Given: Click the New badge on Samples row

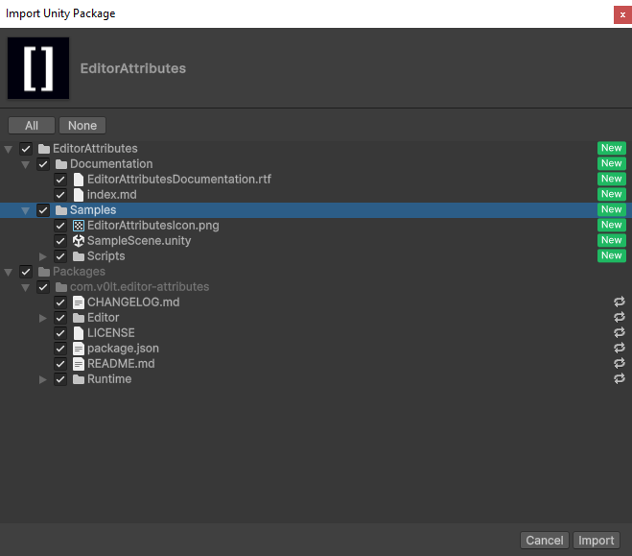Looking at the screenshot, I should click(x=612, y=209).
